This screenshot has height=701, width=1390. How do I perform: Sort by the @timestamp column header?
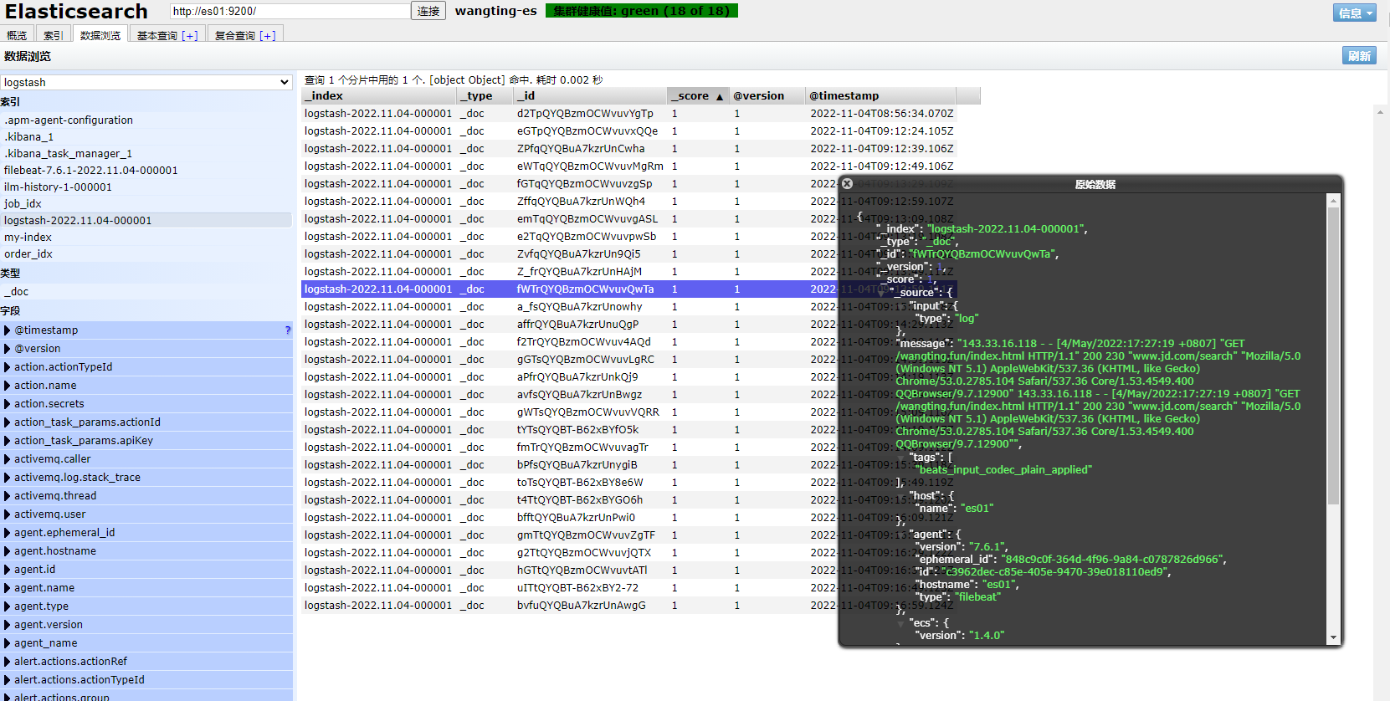pyautogui.click(x=880, y=96)
